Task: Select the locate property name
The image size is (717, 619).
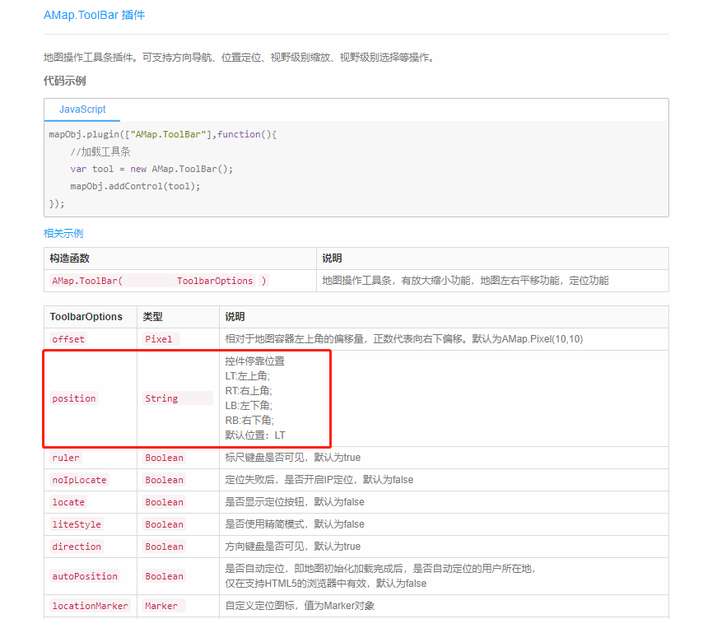Action: (68, 502)
